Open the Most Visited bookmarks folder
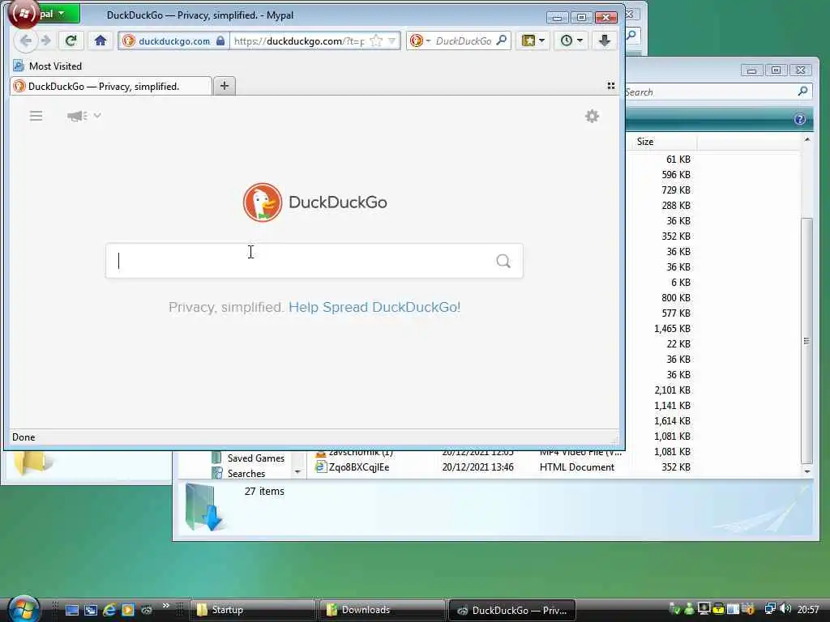The width and height of the screenshot is (830, 622). 48,66
